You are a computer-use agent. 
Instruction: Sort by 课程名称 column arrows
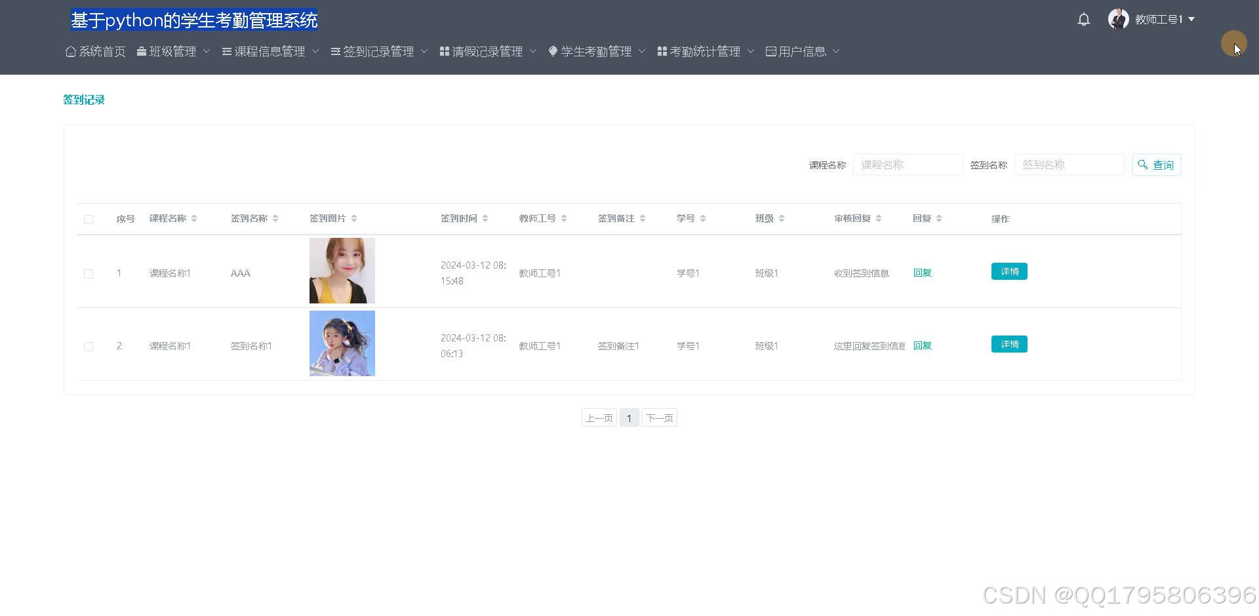(194, 219)
